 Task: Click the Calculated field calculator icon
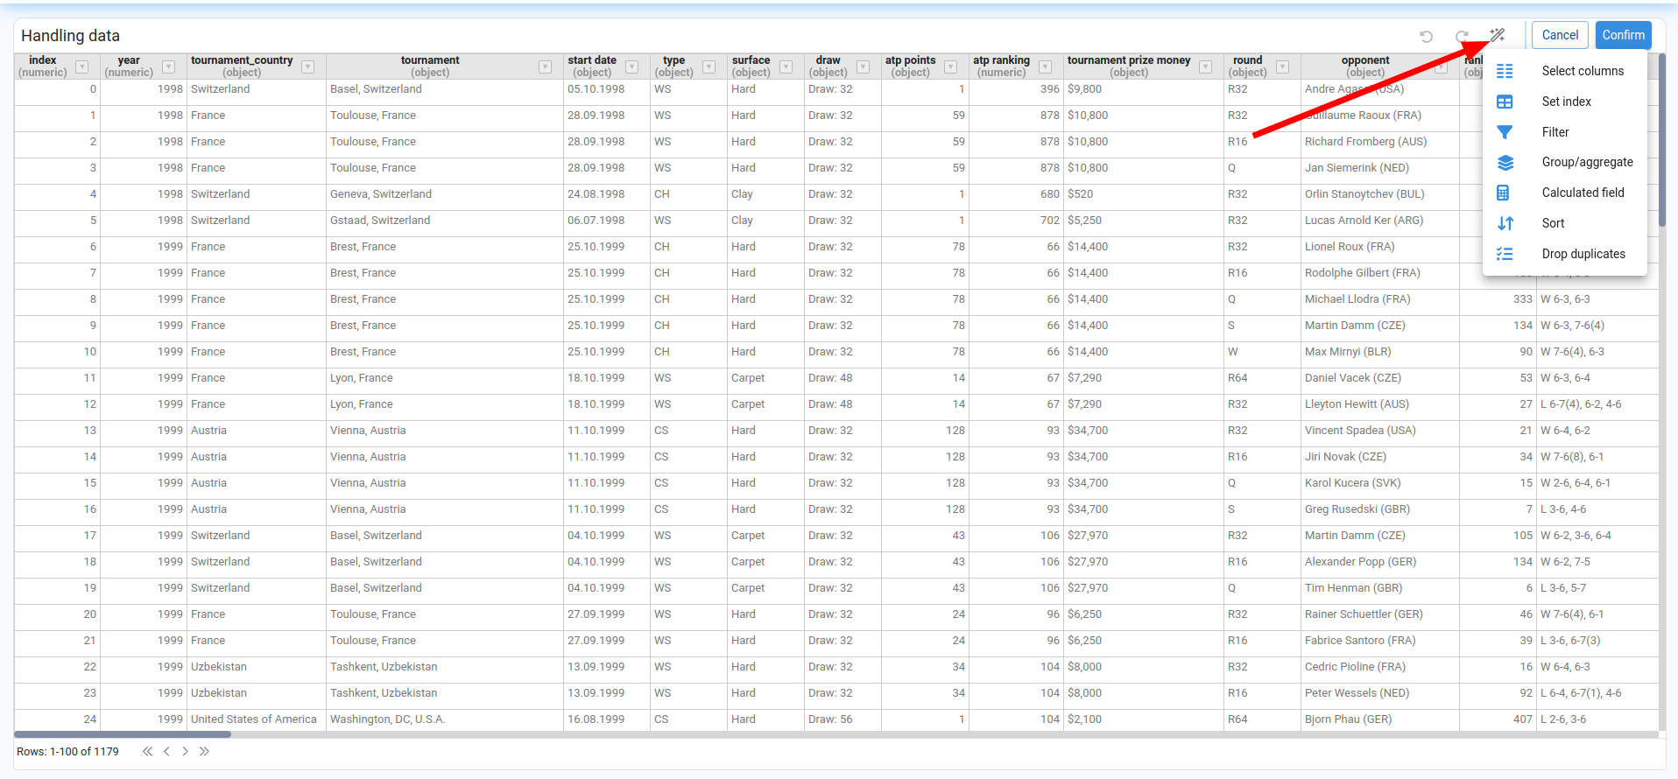point(1504,193)
